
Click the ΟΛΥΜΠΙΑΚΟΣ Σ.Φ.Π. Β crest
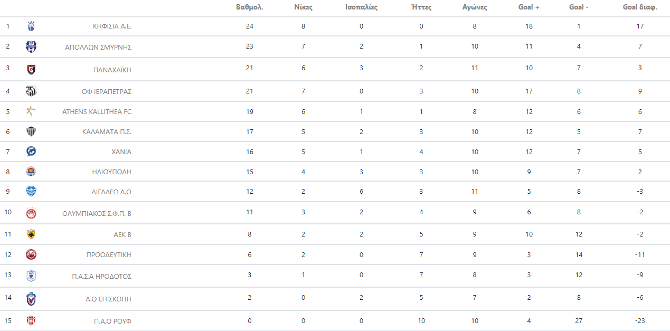(31, 213)
